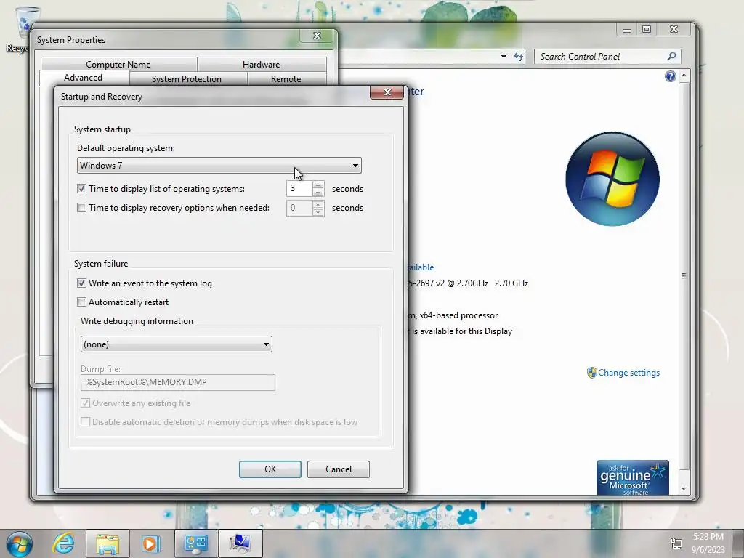Switch to the Hardware tab
The width and height of the screenshot is (744, 558).
262,64
